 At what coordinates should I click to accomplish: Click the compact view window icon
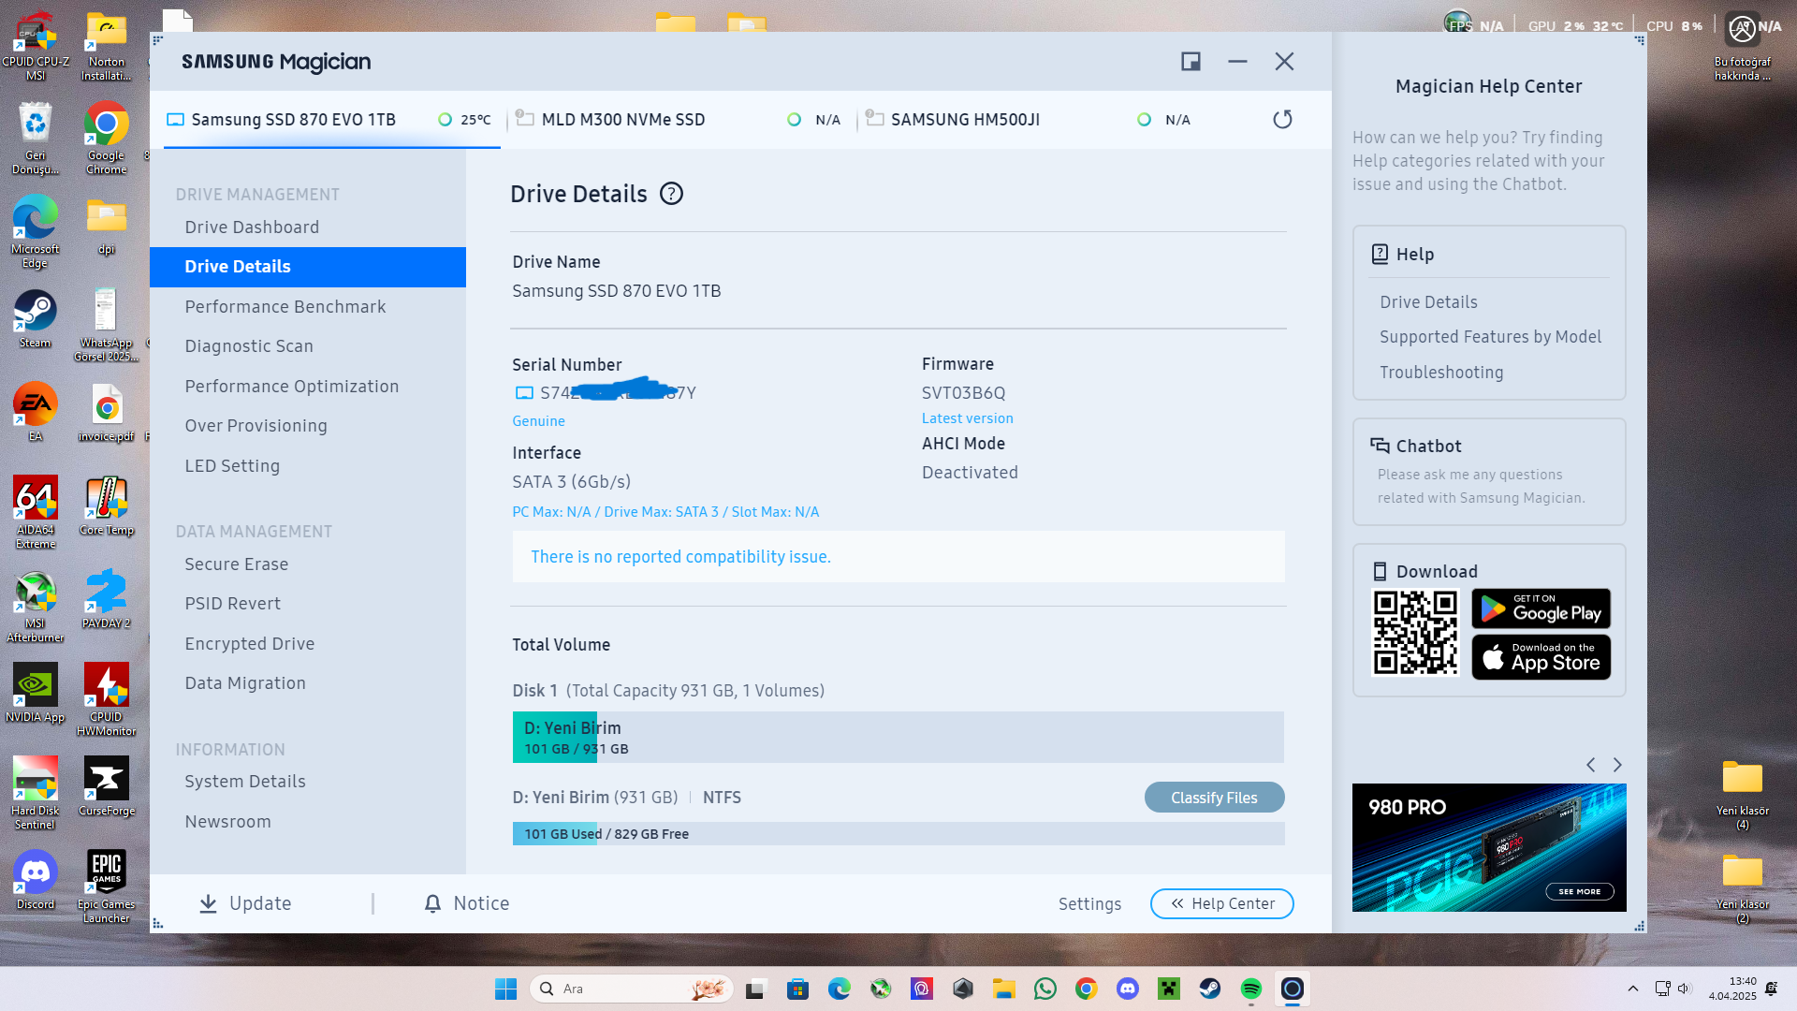pyautogui.click(x=1191, y=62)
